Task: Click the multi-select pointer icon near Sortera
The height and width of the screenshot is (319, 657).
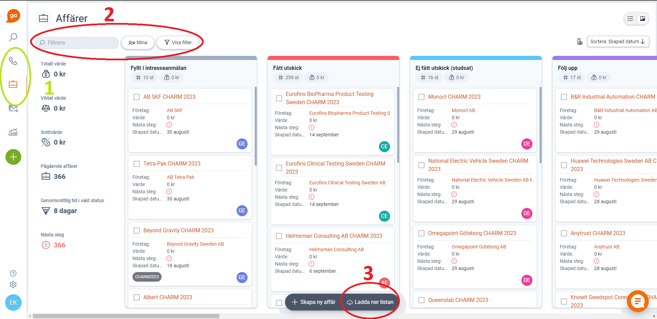Action: pos(580,41)
